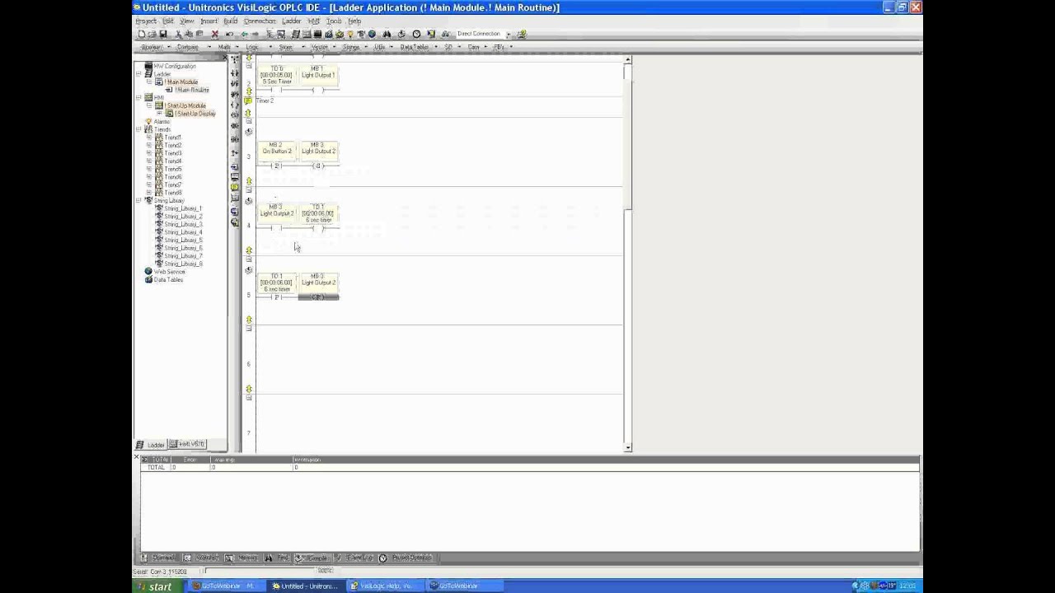Select Start-Up Module under HMI
The width and height of the screenshot is (1055, 593).
(x=185, y=105)
